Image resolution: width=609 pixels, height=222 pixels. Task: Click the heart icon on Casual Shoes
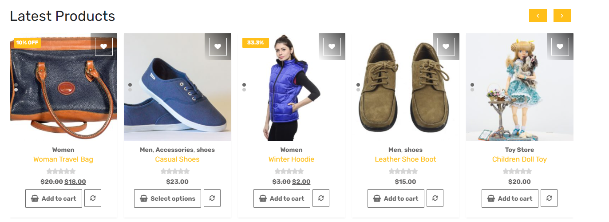tap(218, 47)
